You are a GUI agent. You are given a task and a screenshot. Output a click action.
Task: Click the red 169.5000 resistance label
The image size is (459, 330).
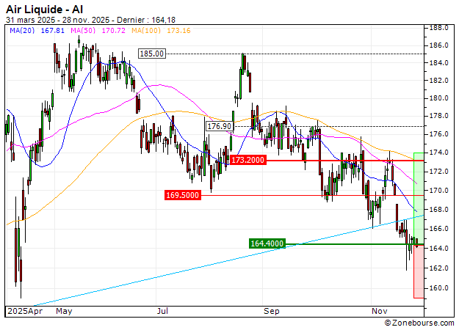coord(183,195)
